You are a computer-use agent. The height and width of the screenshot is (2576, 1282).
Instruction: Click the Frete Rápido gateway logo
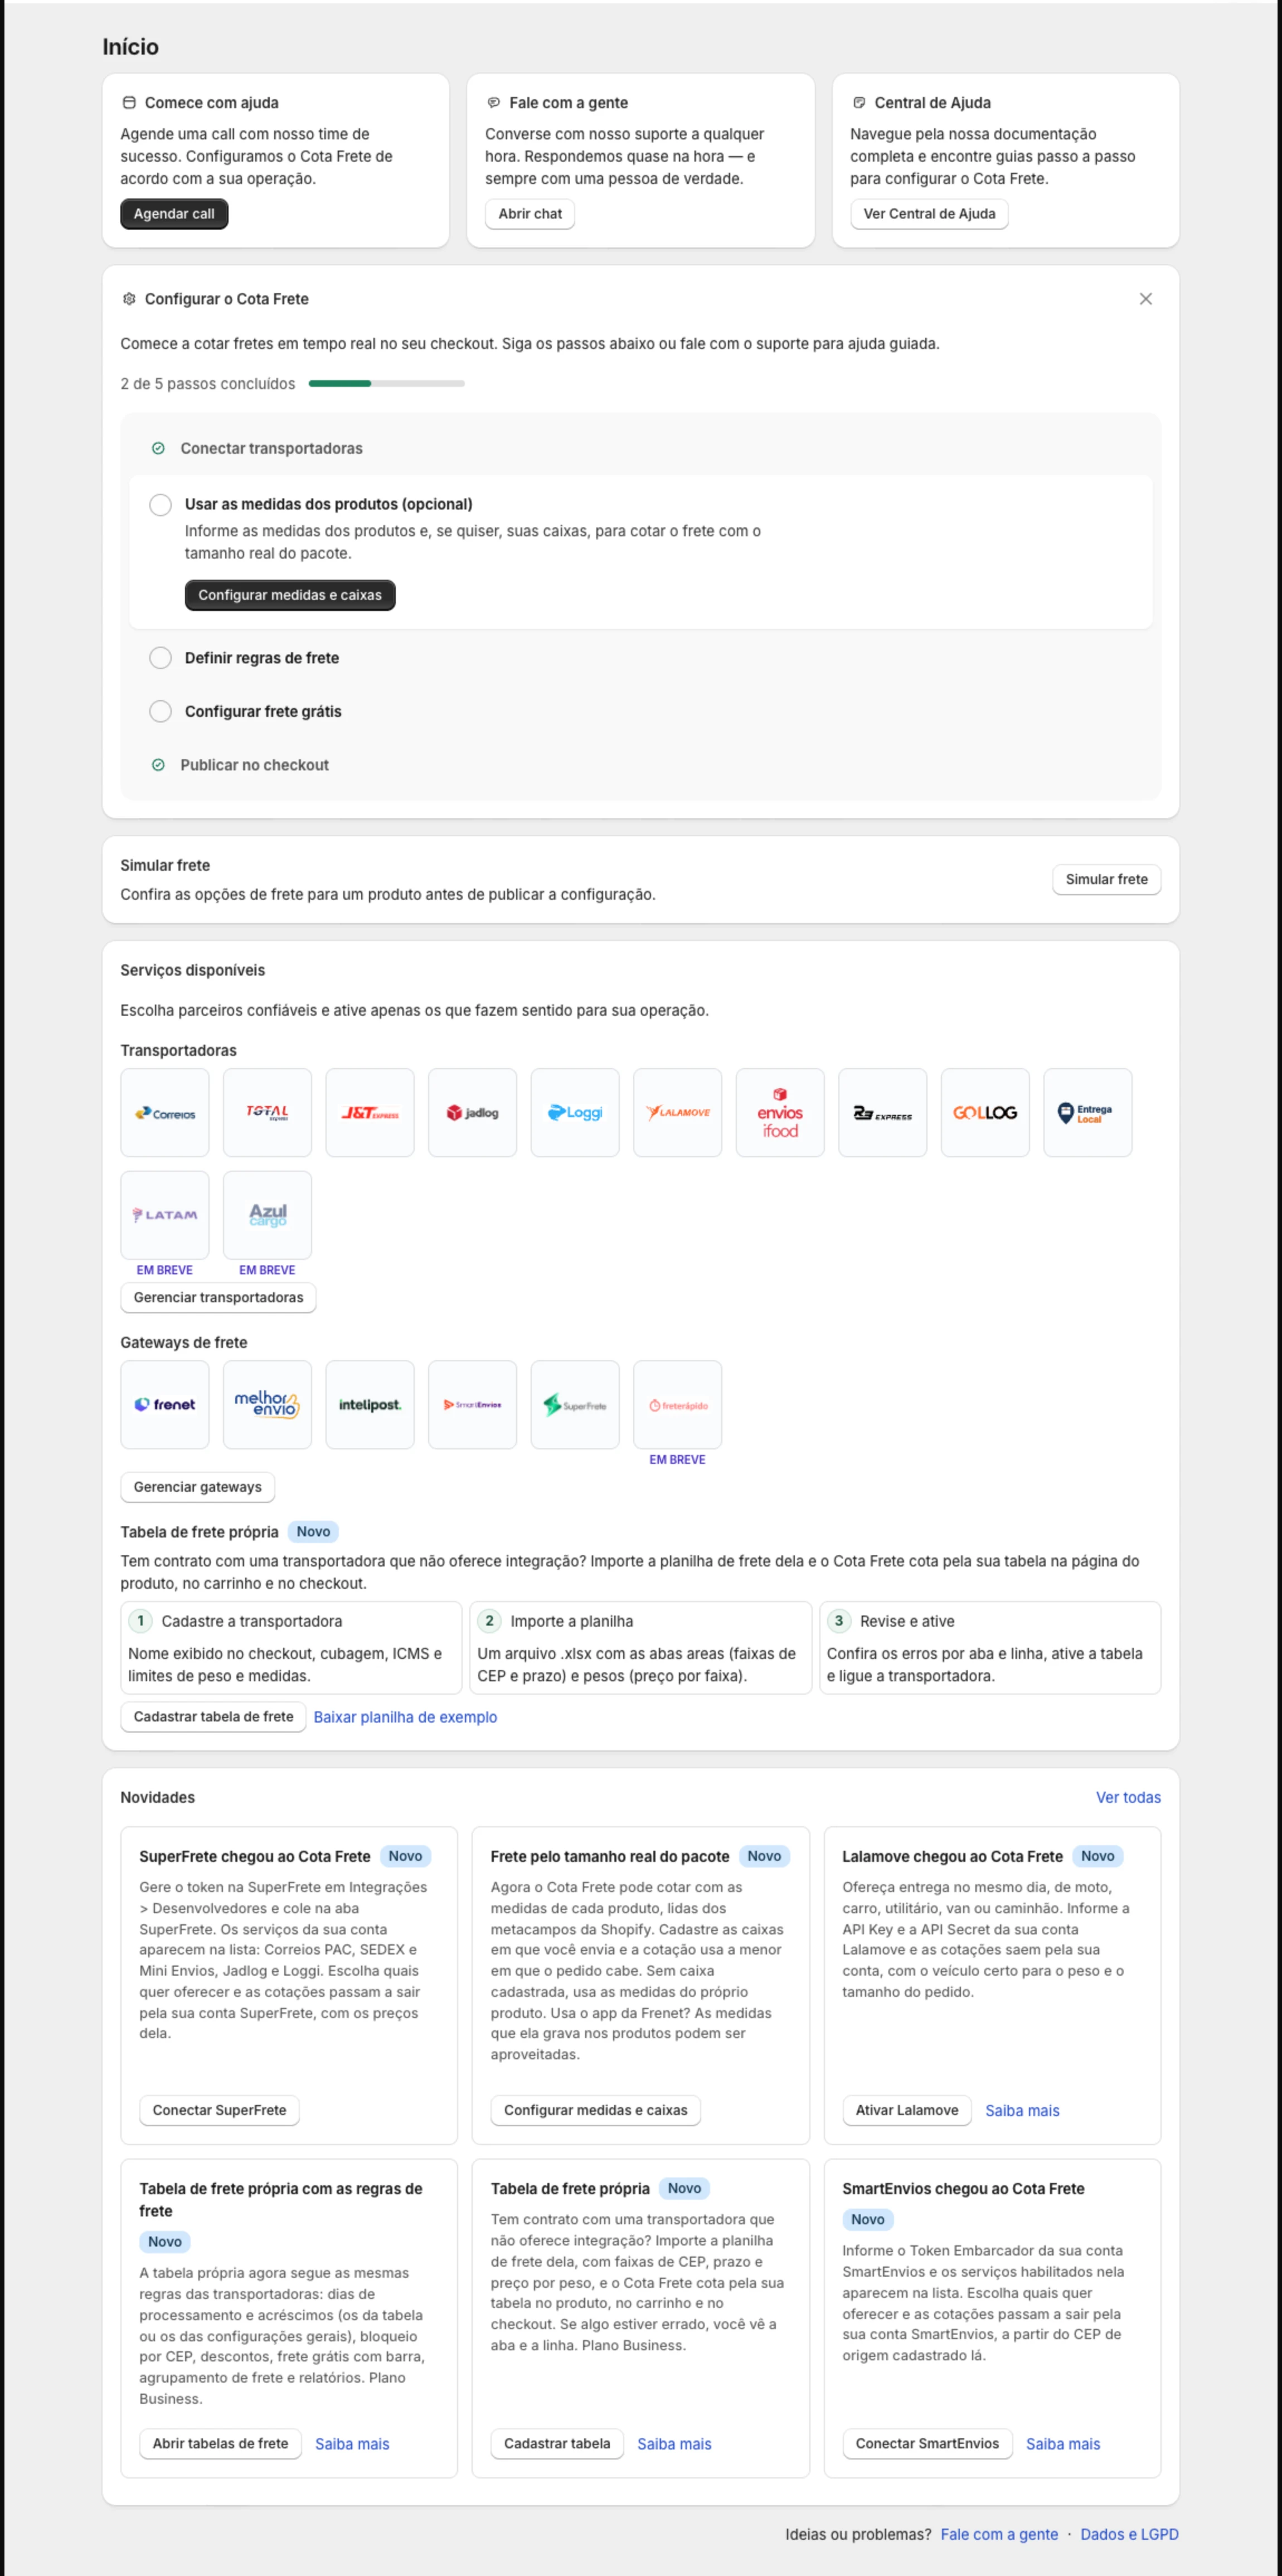[677, 1404]
